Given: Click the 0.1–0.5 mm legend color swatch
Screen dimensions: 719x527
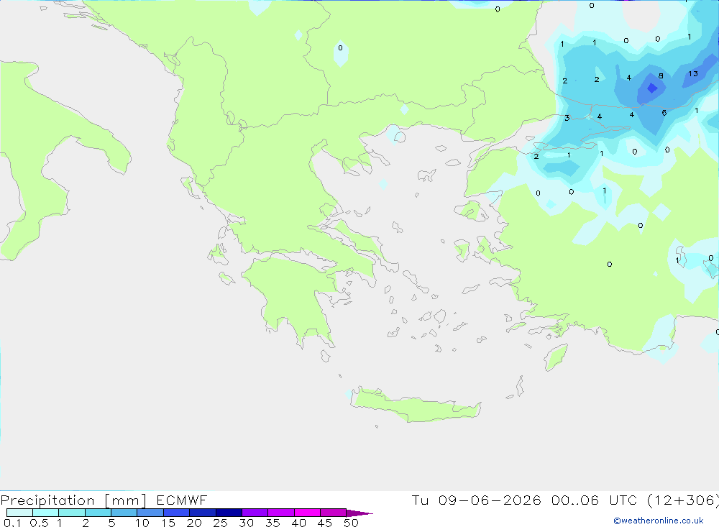Looking at the screenshot, I should pyautogui.click(x=19, y=513).
